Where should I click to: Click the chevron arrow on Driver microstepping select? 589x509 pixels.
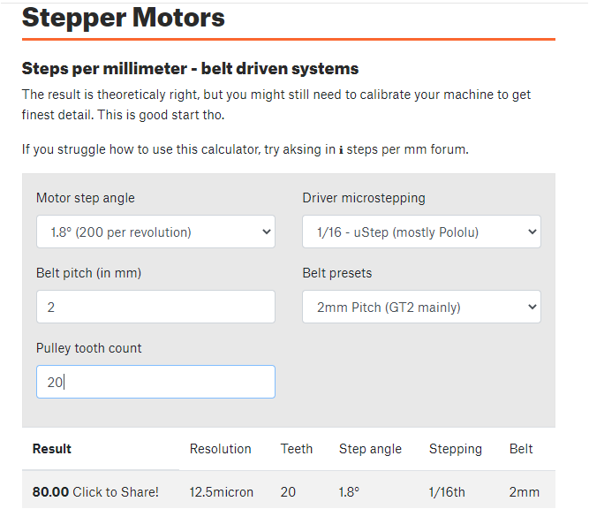(x=532, y=232)
